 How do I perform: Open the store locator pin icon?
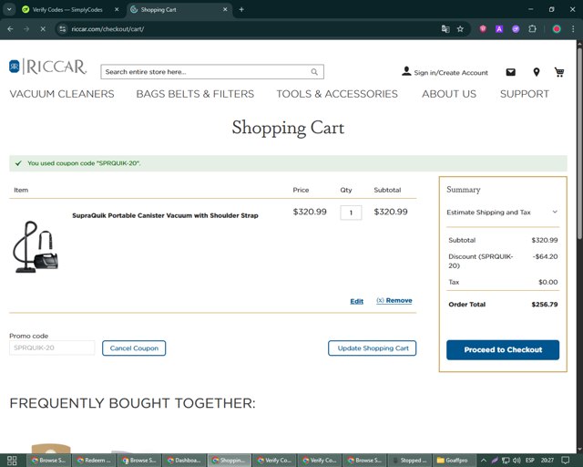point(537,72)
